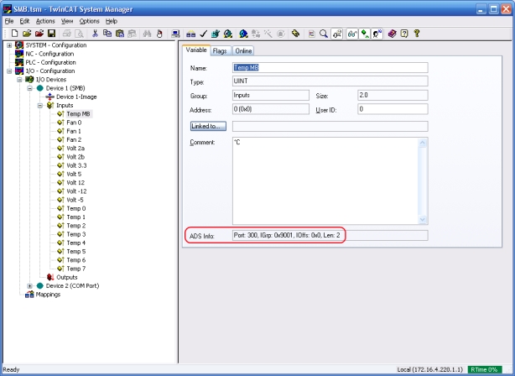
Task: Click the Comment scrollbar down arrow
Action: (x=423, y=219)
